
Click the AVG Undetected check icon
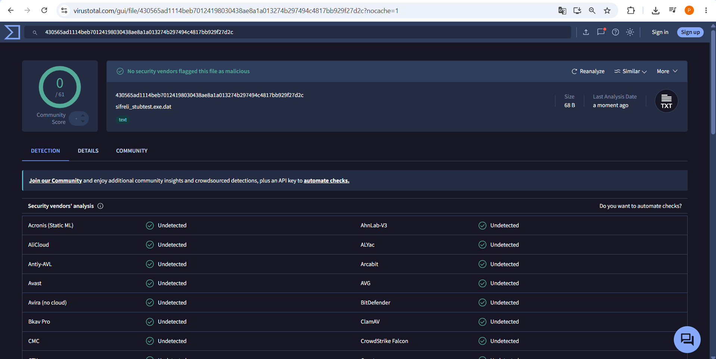[x=482, y=283]
